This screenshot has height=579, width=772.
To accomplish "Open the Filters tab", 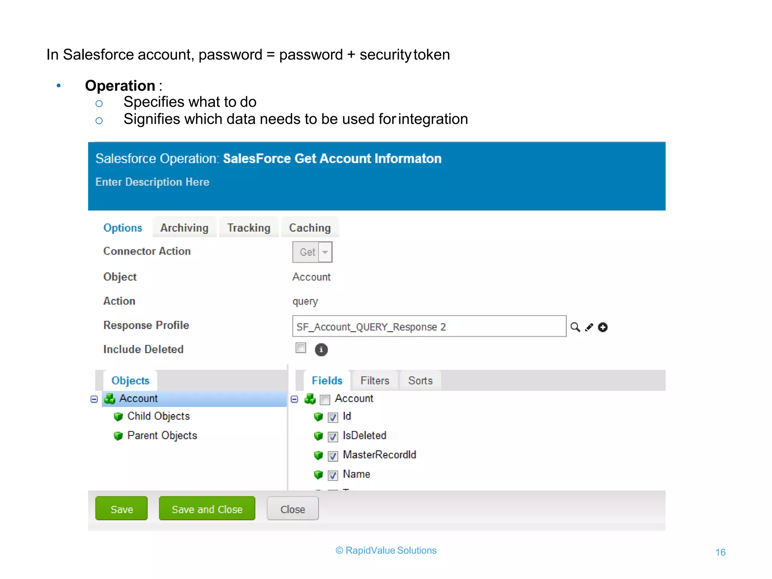I will 375,380.
